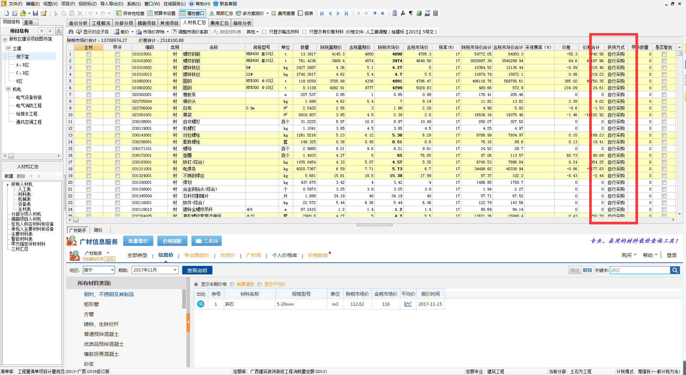Click the 工具箱 button
686x375 pixels.
tap(207, 241)
